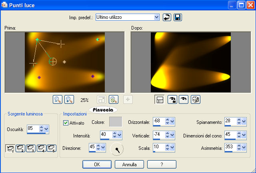Click the Oscurità value field
256x173 pixels.
pyautogui.click(x=33, y=129)
